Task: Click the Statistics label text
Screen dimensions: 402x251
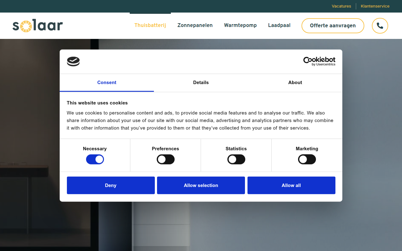Action: (x=236, y=149)
